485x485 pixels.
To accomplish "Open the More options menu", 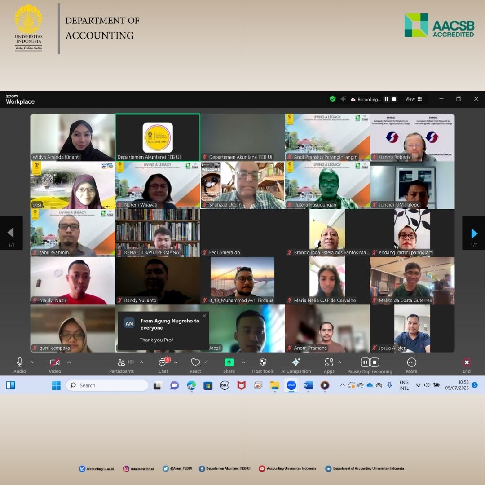I will tap(411, 363).
